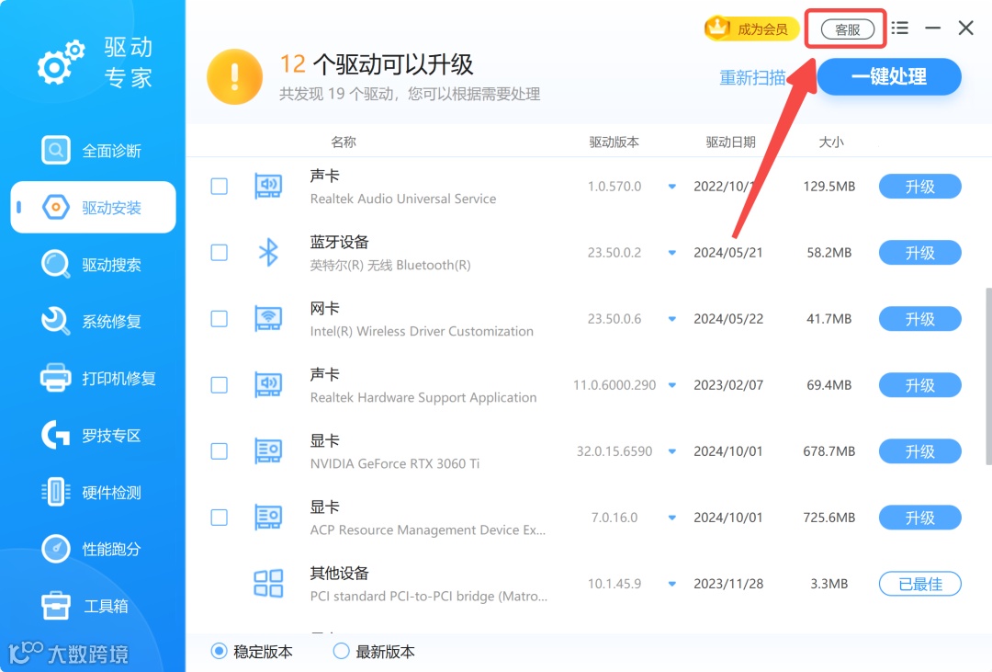
Task: Check the Realtek Audio Universal Service checkbox
Action: [219, 187]
